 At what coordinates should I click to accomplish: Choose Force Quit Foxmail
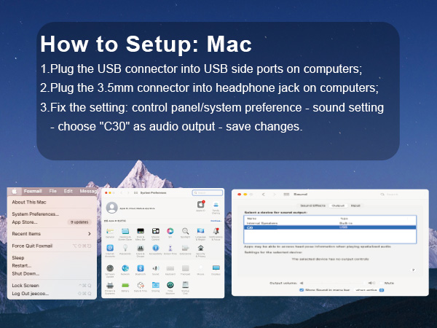click(52, 246)
